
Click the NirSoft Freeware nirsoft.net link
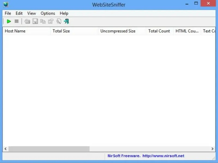(x=146, y=156)
